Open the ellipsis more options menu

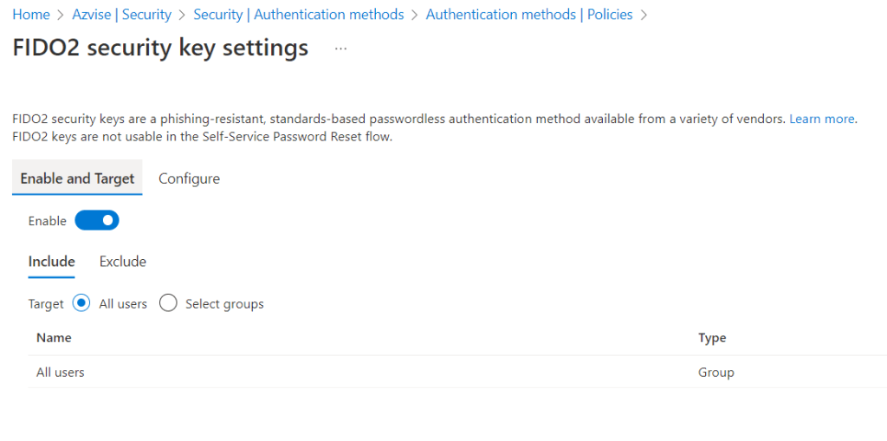340,49
